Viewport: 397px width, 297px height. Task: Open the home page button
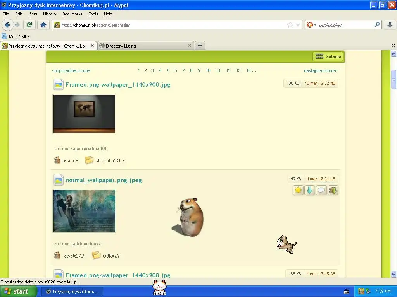point(43,25)
